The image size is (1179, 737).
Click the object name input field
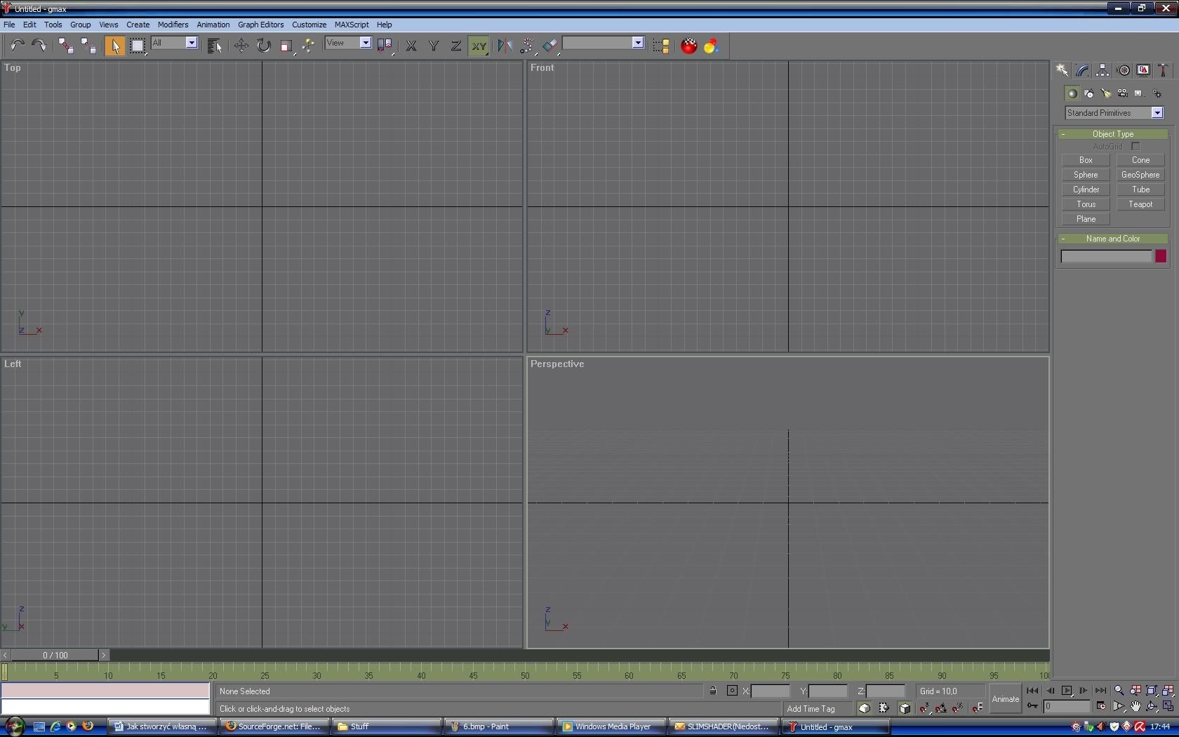click(x=1106, y=256)
